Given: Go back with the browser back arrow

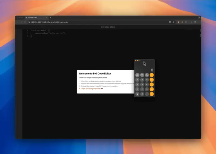Looking at the screenshot, I should click(x=17, y=22).
